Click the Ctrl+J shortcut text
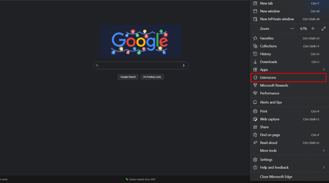 [x=315, y=62]
